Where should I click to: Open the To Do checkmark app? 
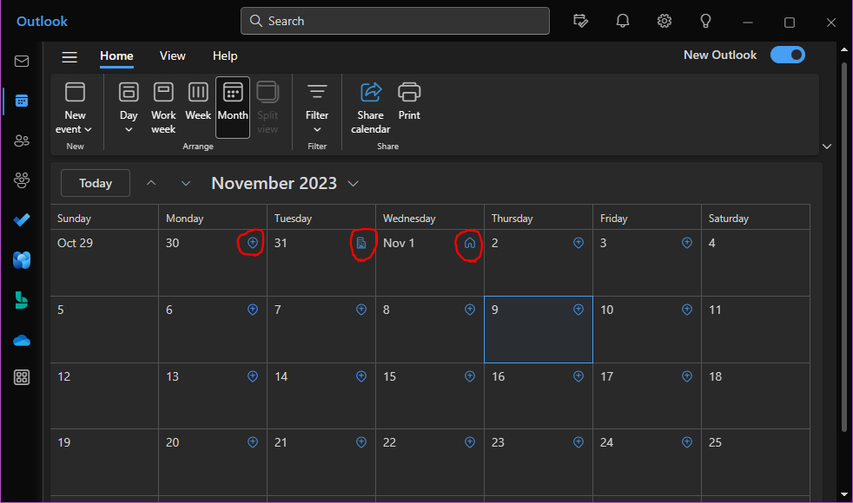click(x=22, y=220)
